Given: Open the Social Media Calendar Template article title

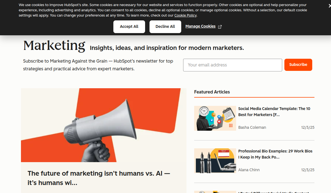Looking at the screenshot, I should point(274,112).
